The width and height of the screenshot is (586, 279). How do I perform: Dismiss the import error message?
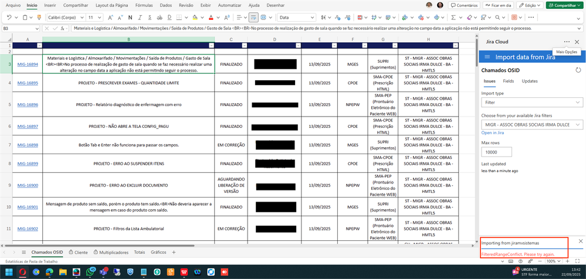[x=580, y=241]
